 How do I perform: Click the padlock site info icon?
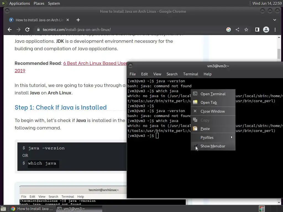[38, 30]
